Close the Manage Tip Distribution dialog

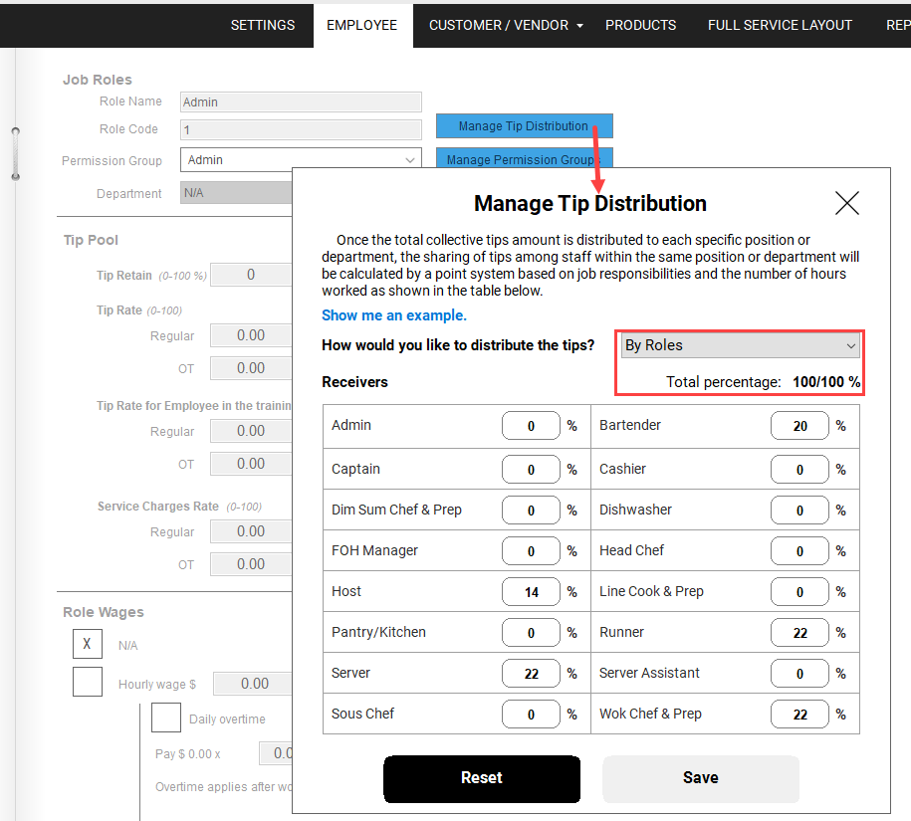point(846,204)
